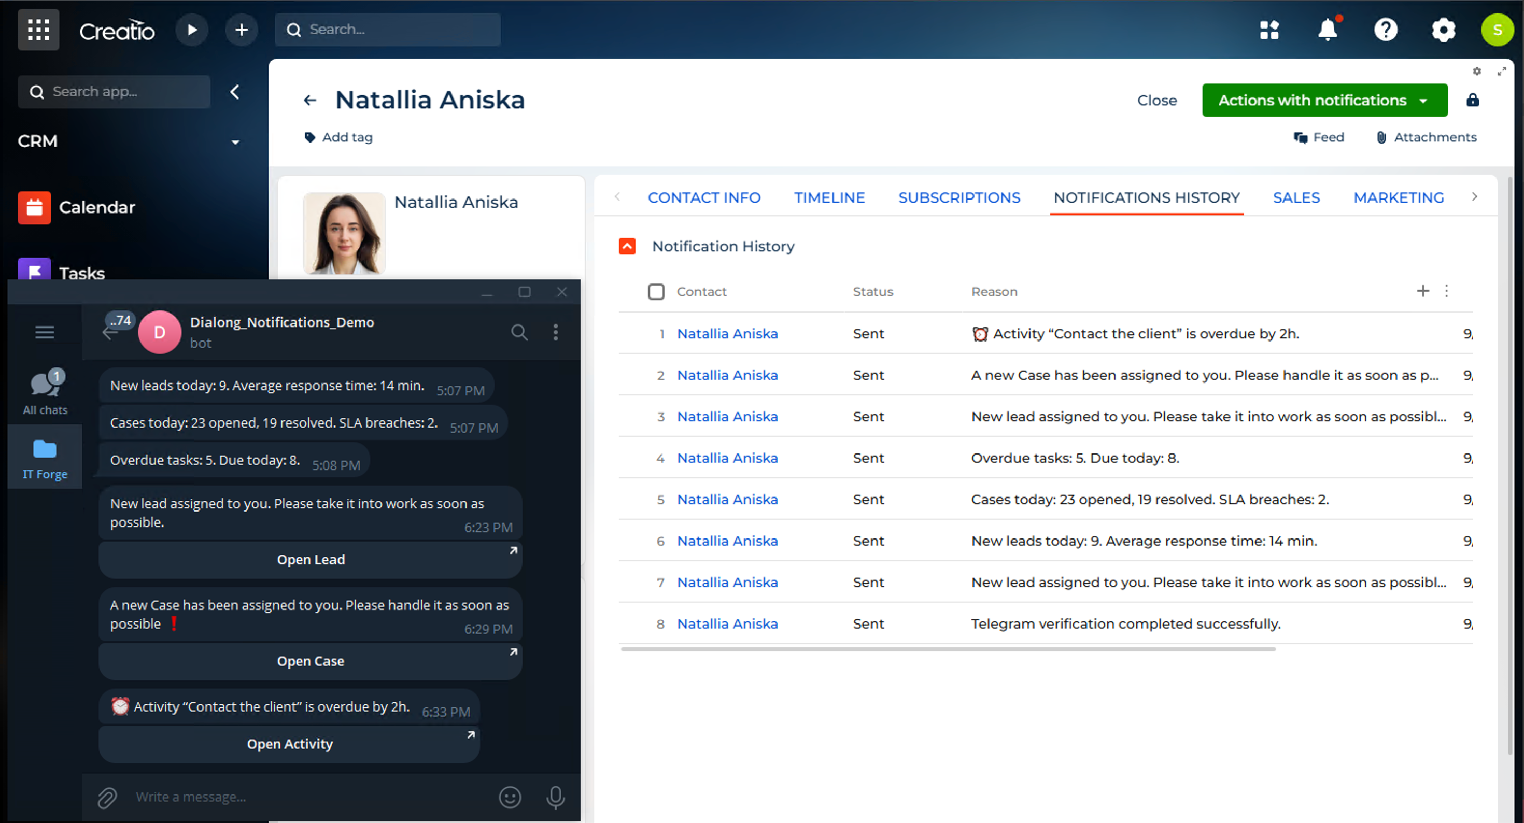Open the system designer gear icon
This screenshot has height=823, width=1524.
(x=1443, y=30)
